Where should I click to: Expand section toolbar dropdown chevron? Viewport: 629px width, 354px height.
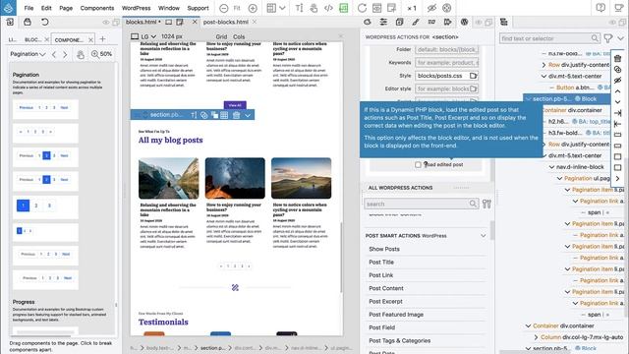[x=248, y=115]
